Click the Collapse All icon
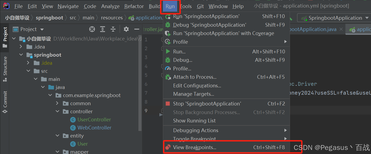Viewport: 371px width, 154px height. point(113,29)
